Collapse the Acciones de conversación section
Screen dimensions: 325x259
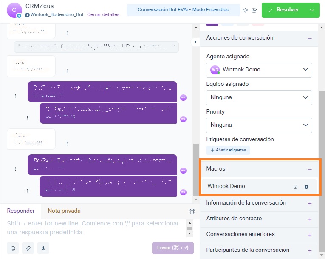tap(310, 38)
